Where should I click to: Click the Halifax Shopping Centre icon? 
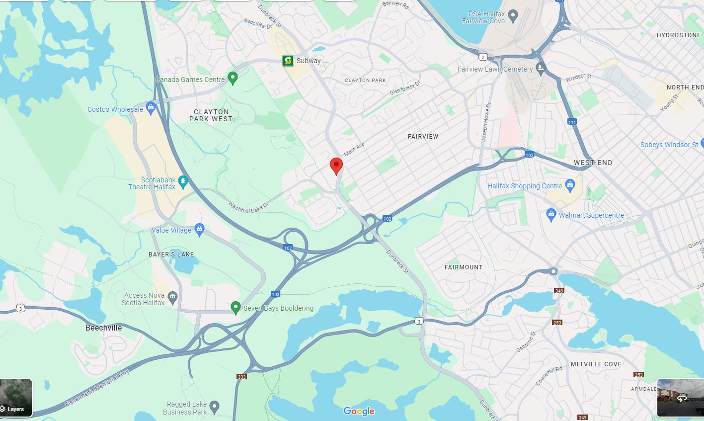[570, 185]
